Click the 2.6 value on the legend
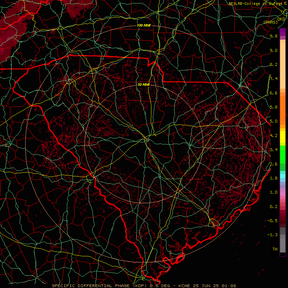 coord(274,164)
